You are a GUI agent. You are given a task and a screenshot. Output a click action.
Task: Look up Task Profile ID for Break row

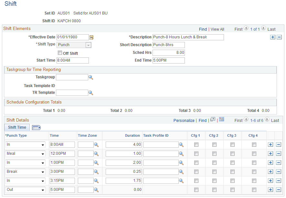[181, 172]
